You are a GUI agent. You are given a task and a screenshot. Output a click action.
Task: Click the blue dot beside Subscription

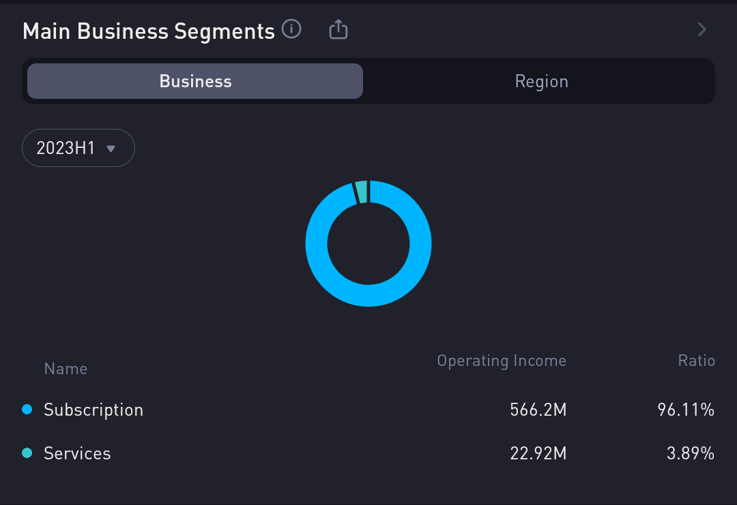pos(27,410)
